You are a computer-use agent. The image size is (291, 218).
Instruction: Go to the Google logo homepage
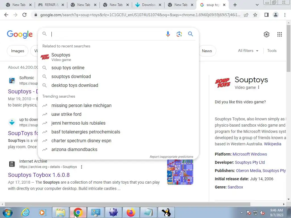click(x=20, y=34)
